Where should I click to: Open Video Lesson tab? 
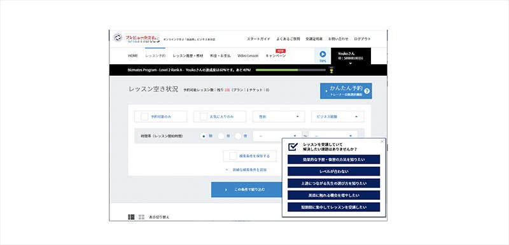coord(248,56)
